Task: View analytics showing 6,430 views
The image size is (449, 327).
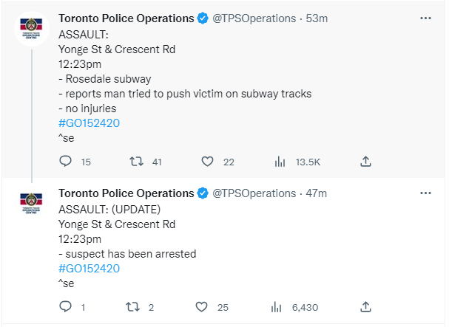Action: [x=277, y=307]
